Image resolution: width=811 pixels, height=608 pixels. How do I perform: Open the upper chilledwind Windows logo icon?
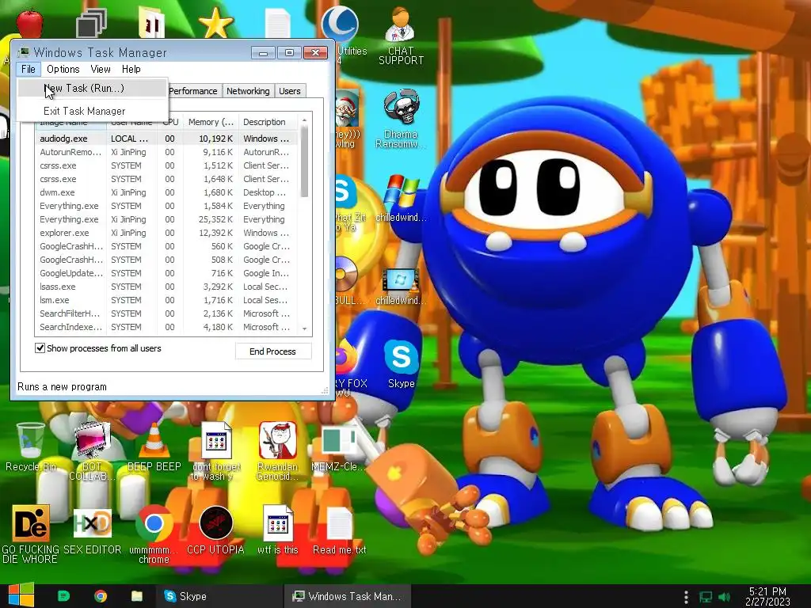click(401, 199)
